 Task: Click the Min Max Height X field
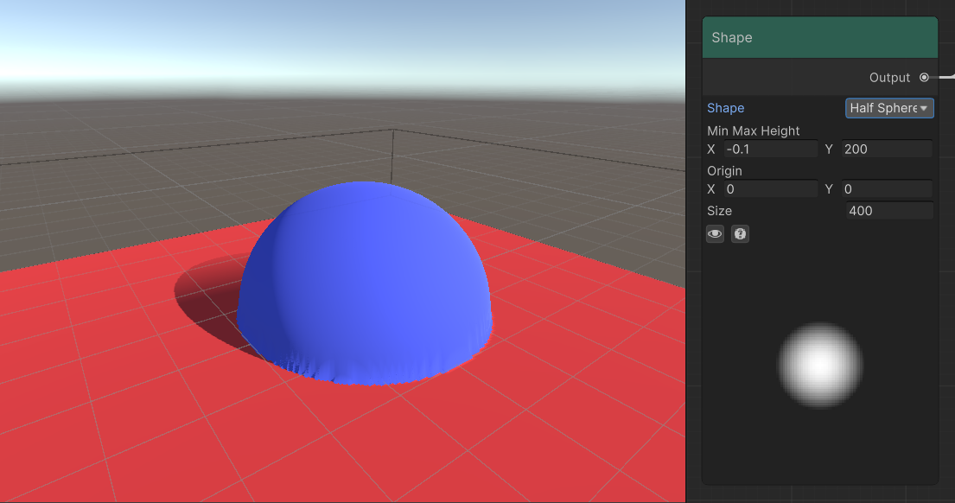(770, 150)
